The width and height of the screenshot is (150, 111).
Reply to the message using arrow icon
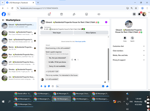pos(75,60)
